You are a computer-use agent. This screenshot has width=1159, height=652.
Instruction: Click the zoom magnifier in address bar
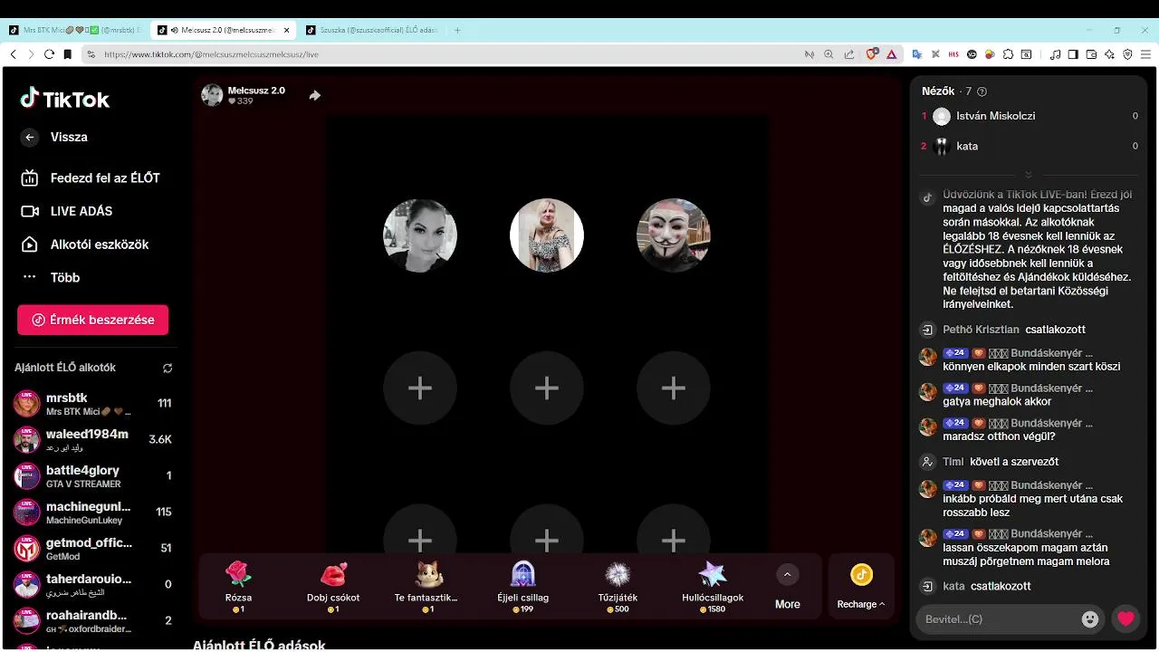point(829,54)
